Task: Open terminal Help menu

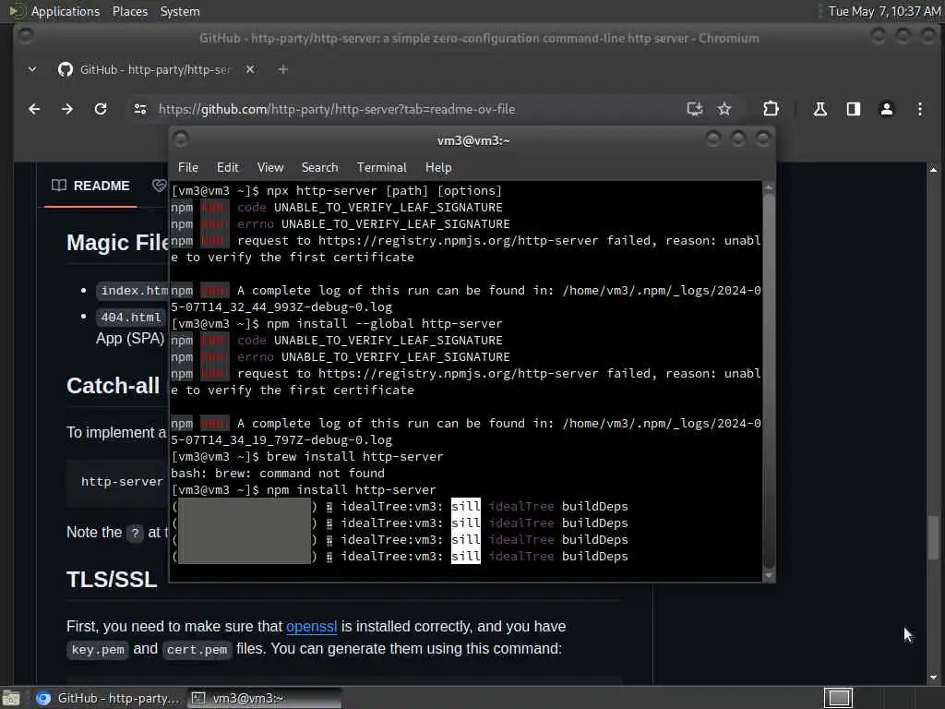Action: pos(438,168)
